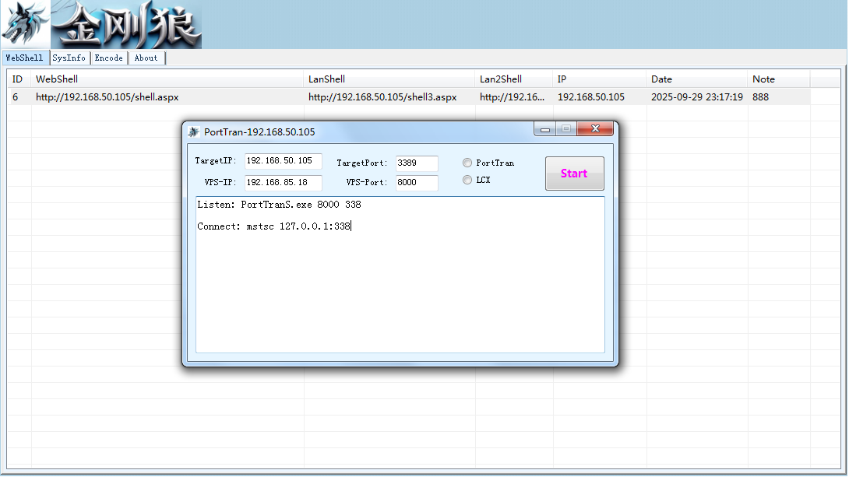Click the stylized Chinese title banner image
The image size is (849, 477).
(x=126, y=24)
